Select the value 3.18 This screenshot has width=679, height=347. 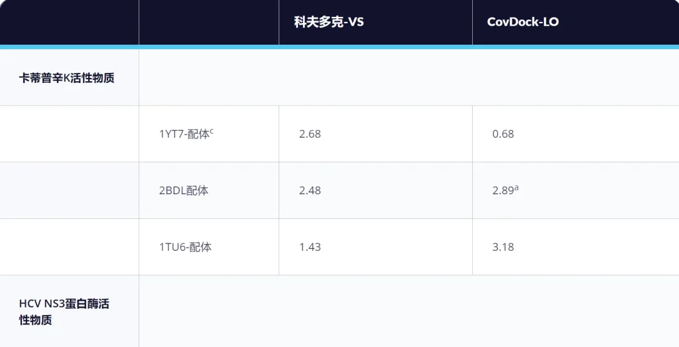point(503,247)
